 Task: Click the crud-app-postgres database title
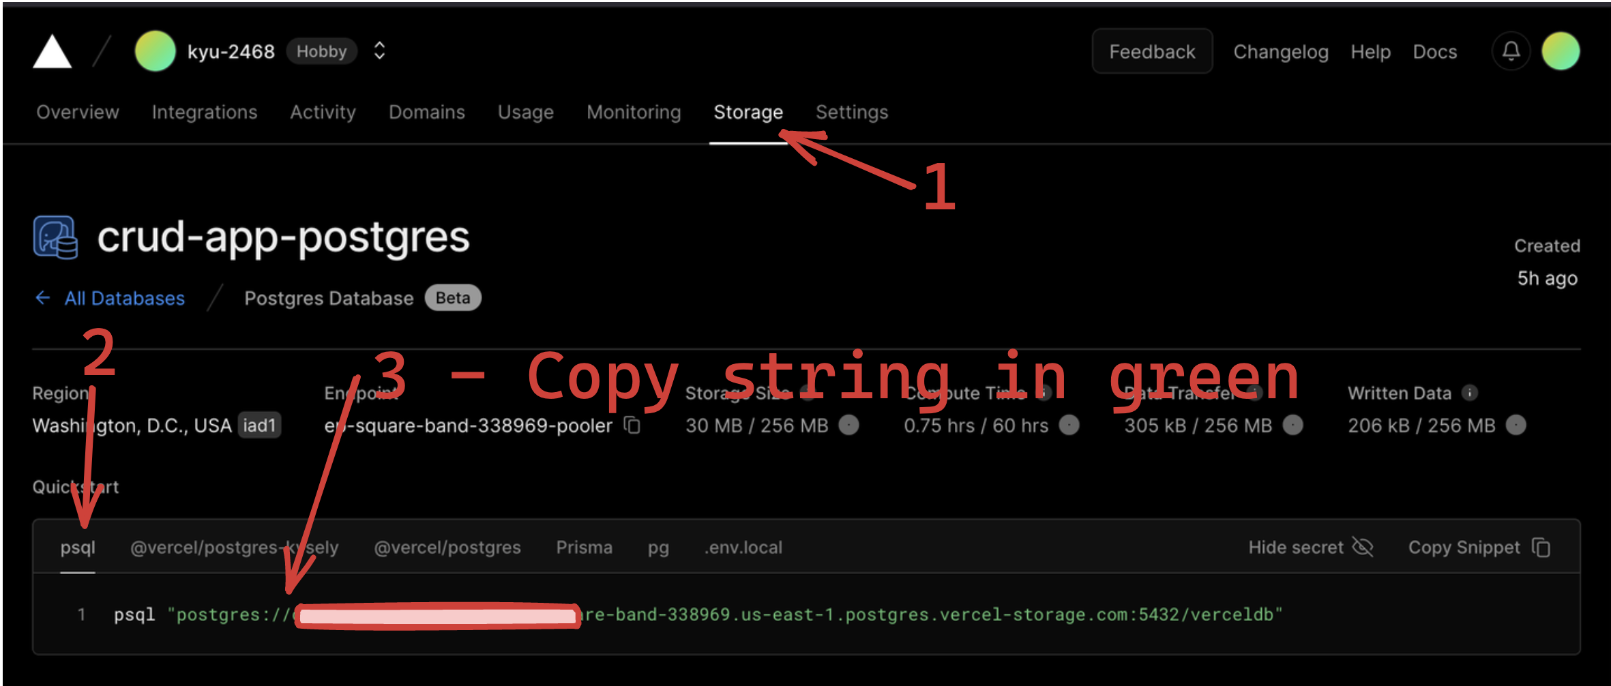coord(283,237)
